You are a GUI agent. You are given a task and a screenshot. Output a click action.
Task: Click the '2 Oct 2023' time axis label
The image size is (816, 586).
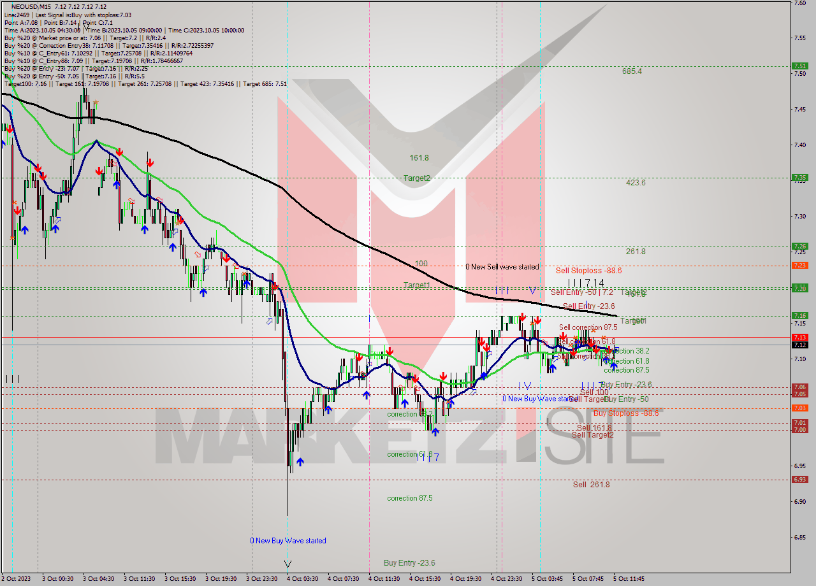15,579
